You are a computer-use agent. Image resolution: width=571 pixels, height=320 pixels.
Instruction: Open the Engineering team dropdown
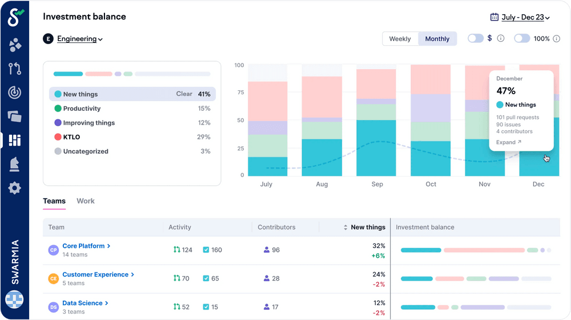pyautogui.click(x=79, y=39)
